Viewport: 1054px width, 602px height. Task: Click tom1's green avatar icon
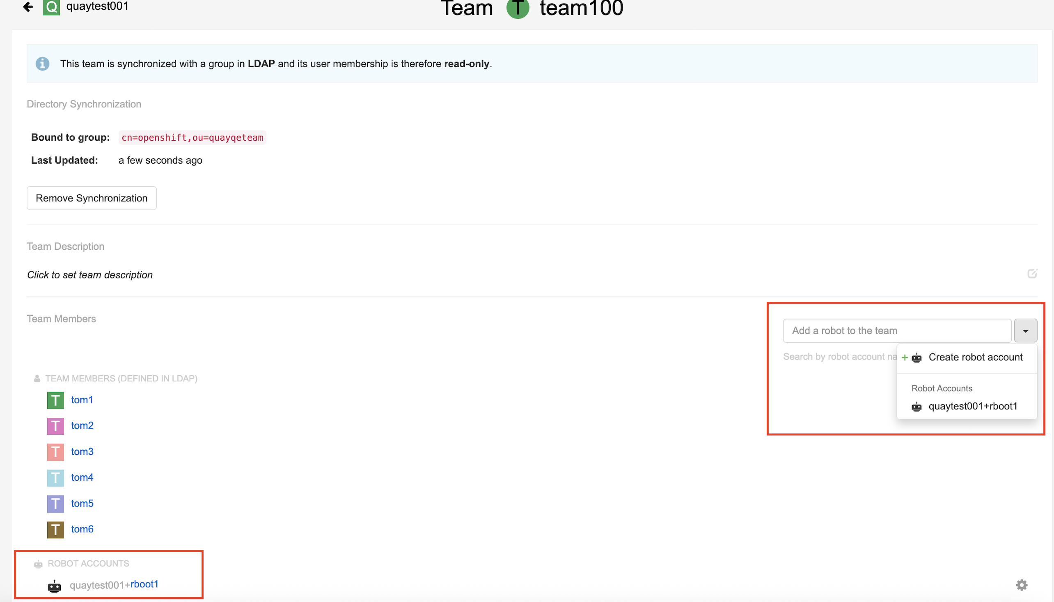pos(55,400)
